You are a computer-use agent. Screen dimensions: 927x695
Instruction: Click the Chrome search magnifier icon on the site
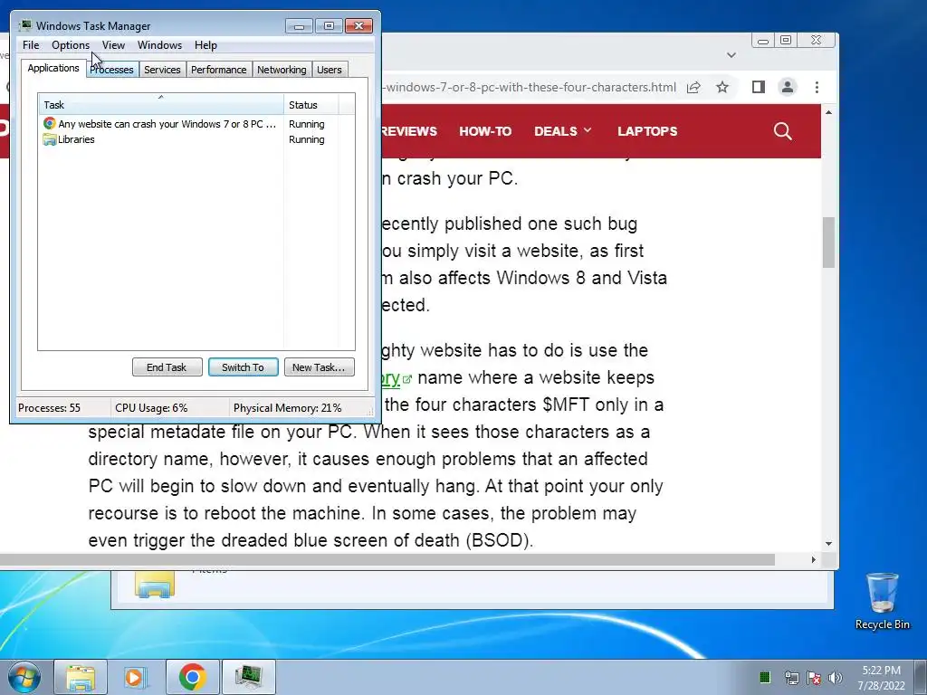pos(782,131)
